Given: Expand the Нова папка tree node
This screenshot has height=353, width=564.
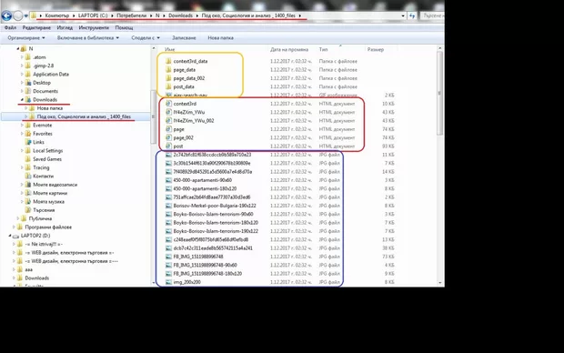Looking at the screenshot, I should coord(25,108).
